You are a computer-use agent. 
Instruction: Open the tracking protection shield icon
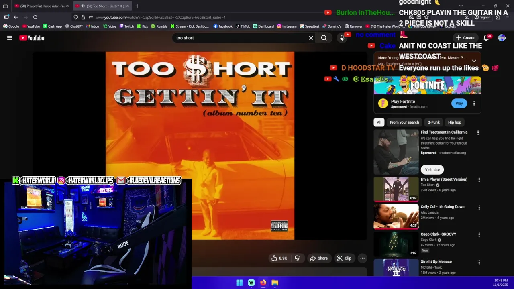coord(75,17)
